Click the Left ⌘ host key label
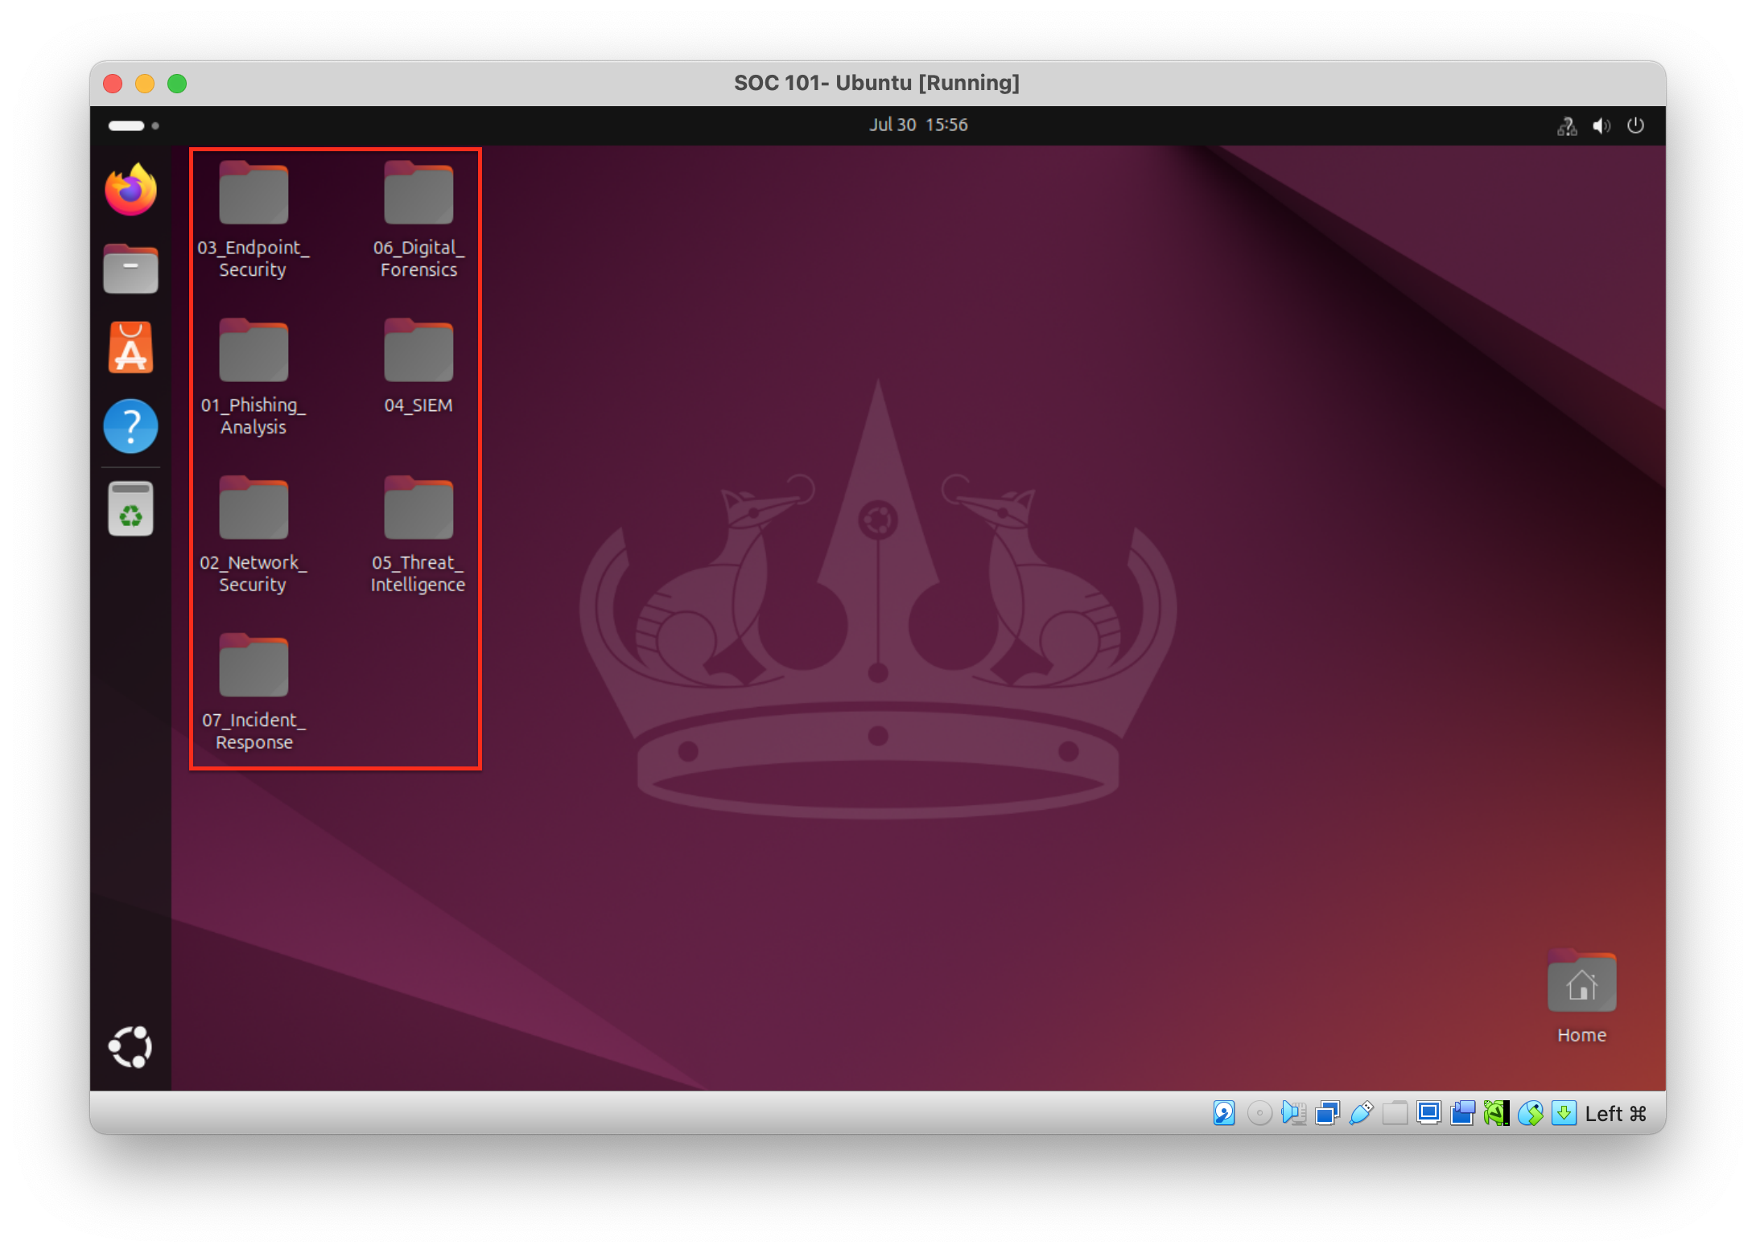The image size is (1756, 1253). (x=1616, y=1114)
